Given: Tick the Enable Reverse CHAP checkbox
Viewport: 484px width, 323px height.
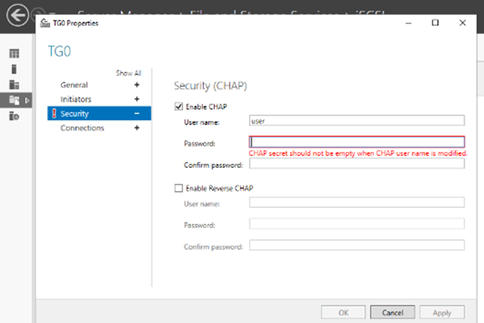Looking at the screenshot, I should click(180, 188).
